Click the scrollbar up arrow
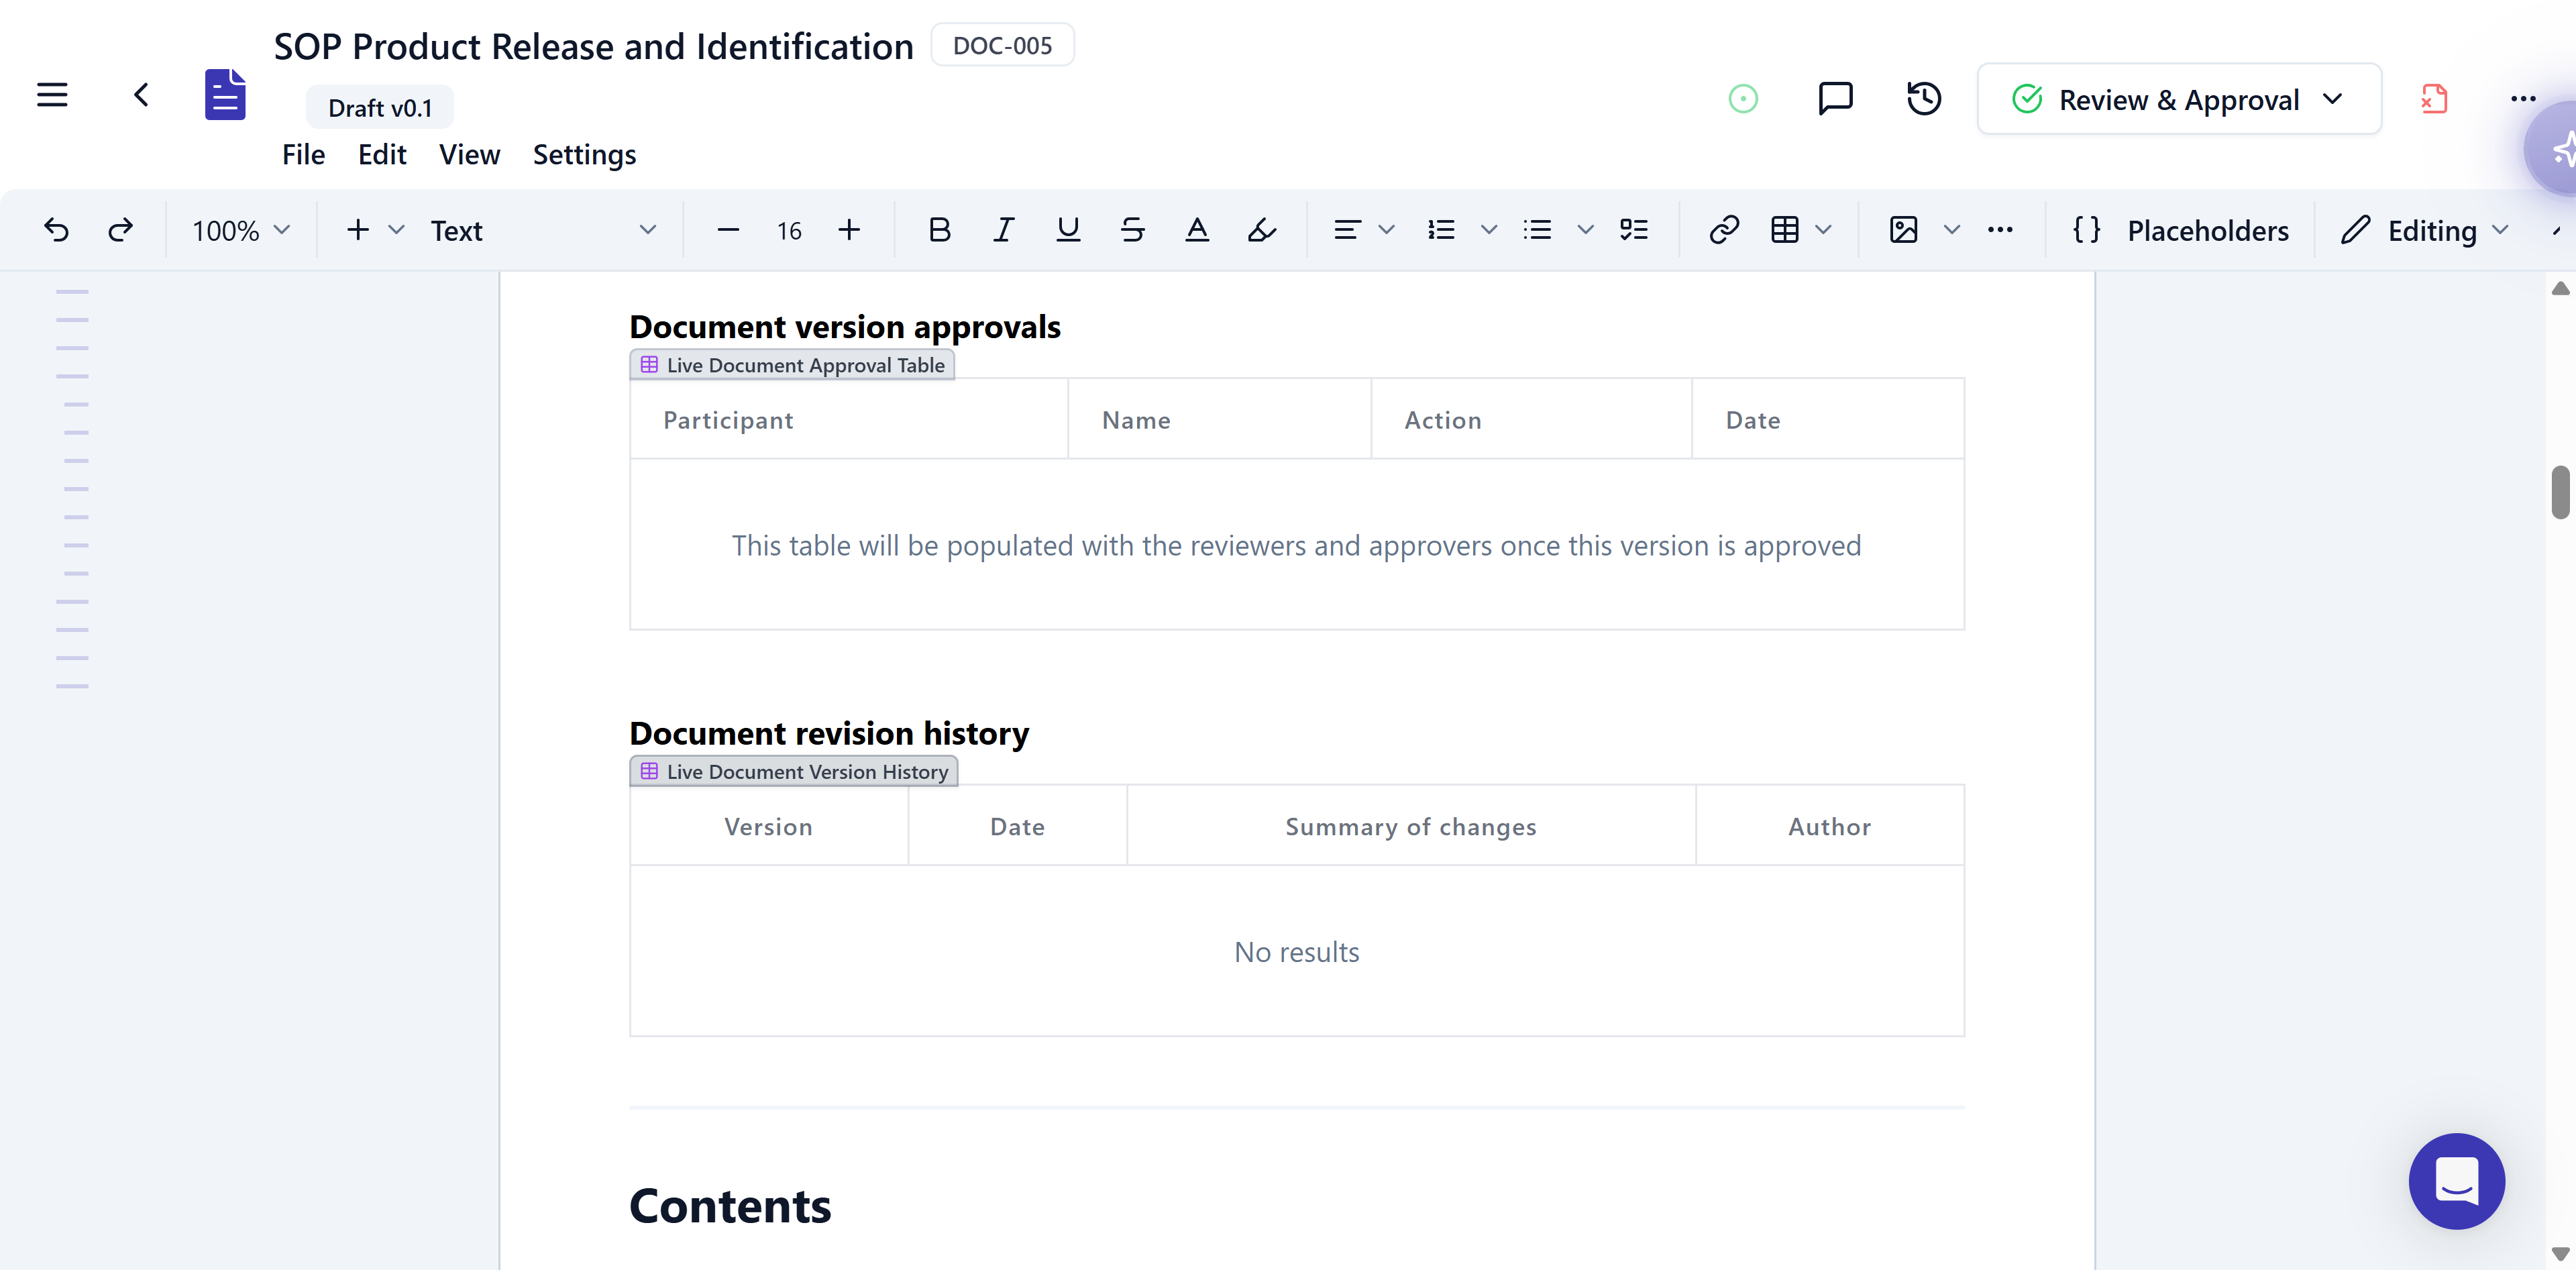Viewport: 2576px width, 1270px height. pyautogui.click(x=2560, y=288)
